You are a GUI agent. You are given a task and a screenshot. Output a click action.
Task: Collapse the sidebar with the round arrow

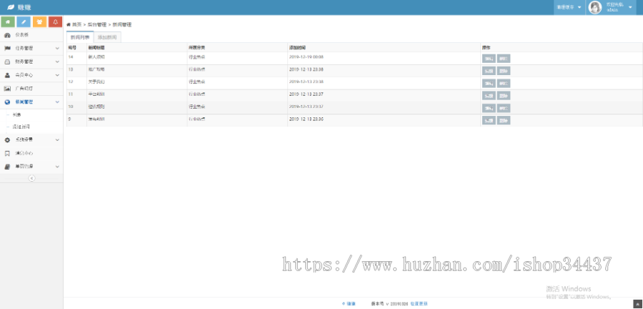coord(31,179)
